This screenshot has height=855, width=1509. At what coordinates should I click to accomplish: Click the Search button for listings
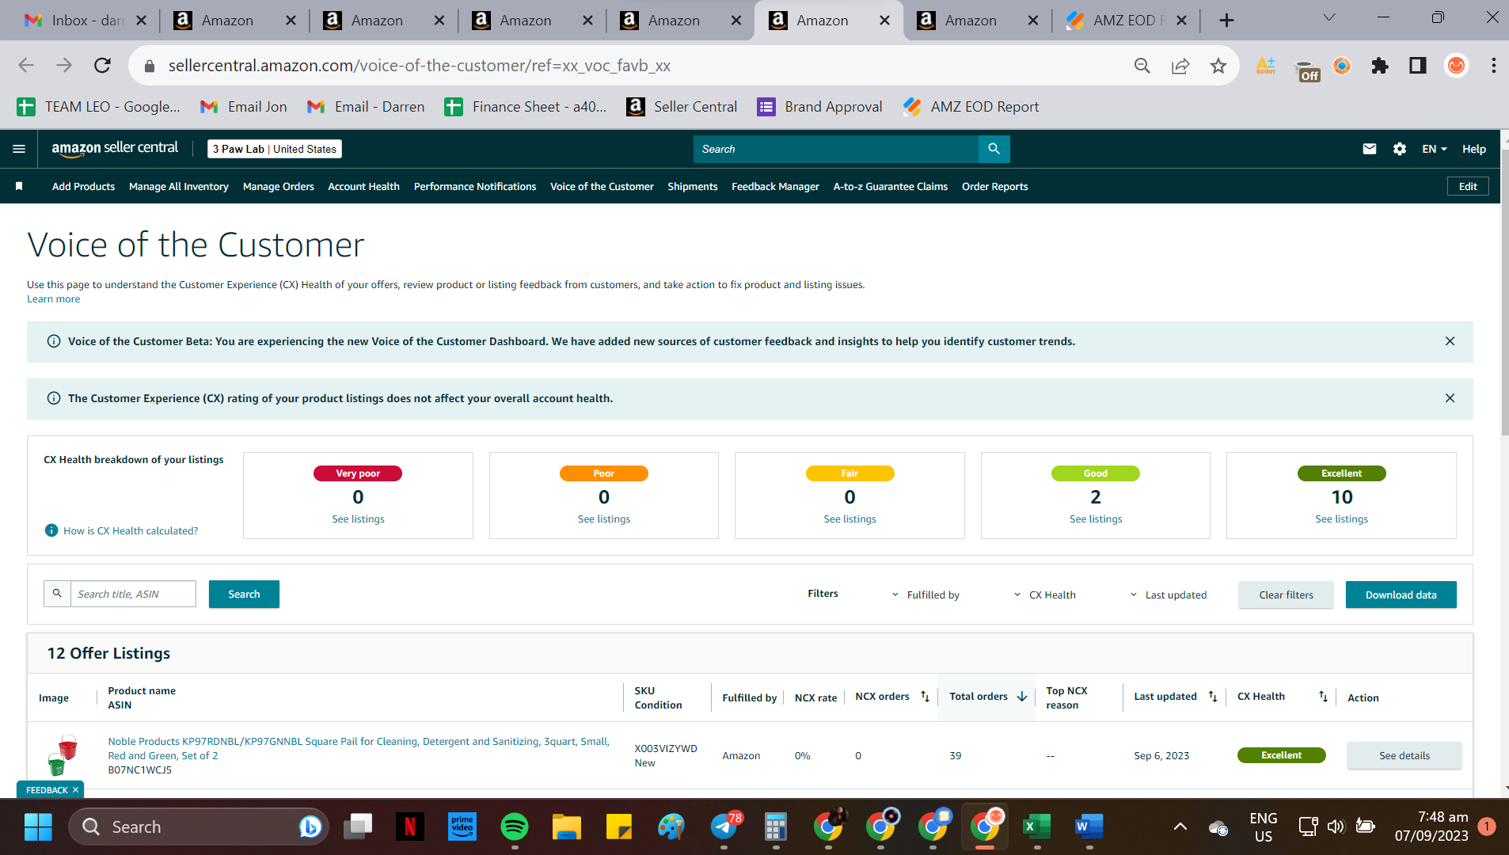tap(244, 595)
